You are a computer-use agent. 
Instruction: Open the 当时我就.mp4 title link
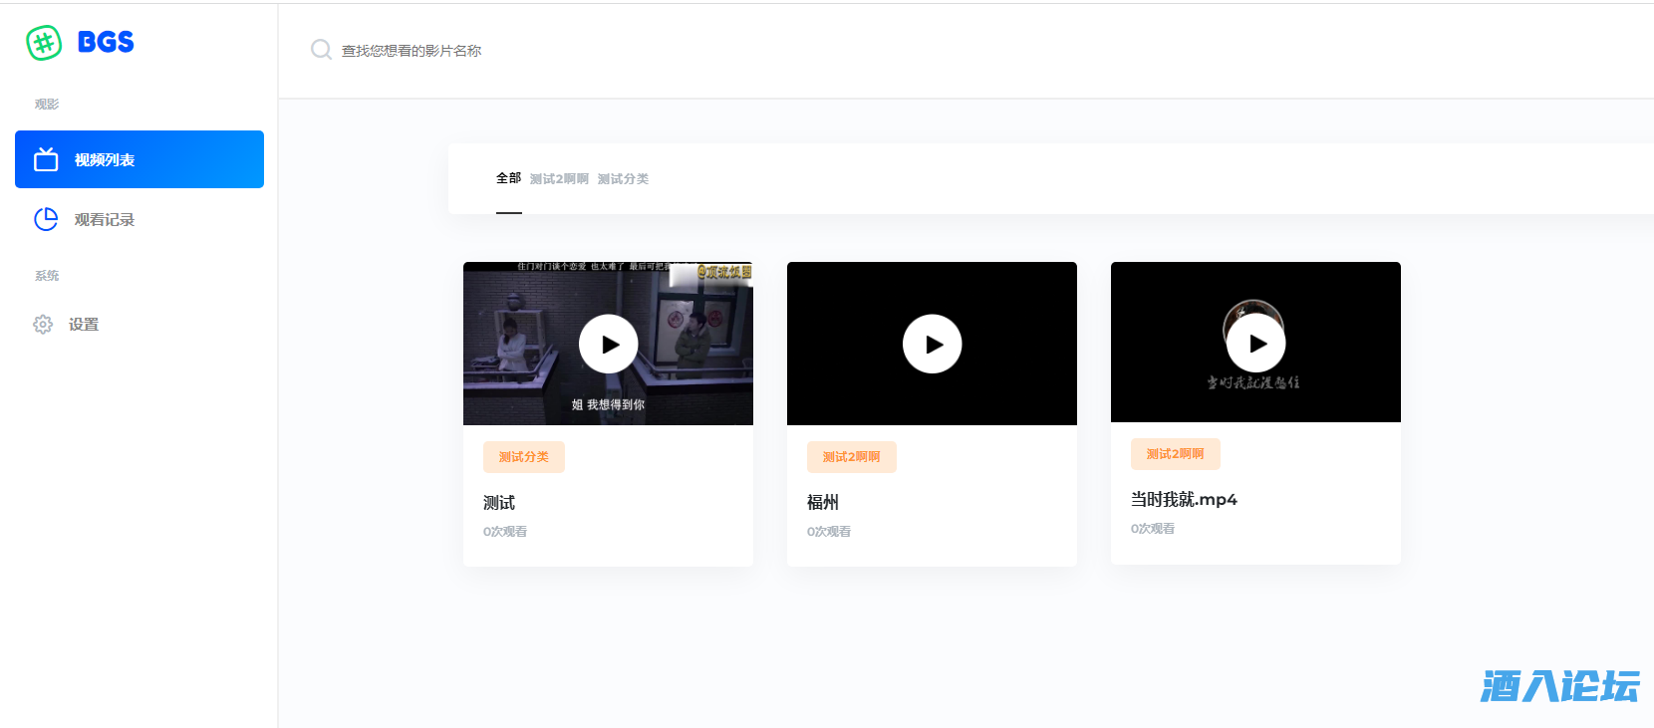(x=1184, y=499)
